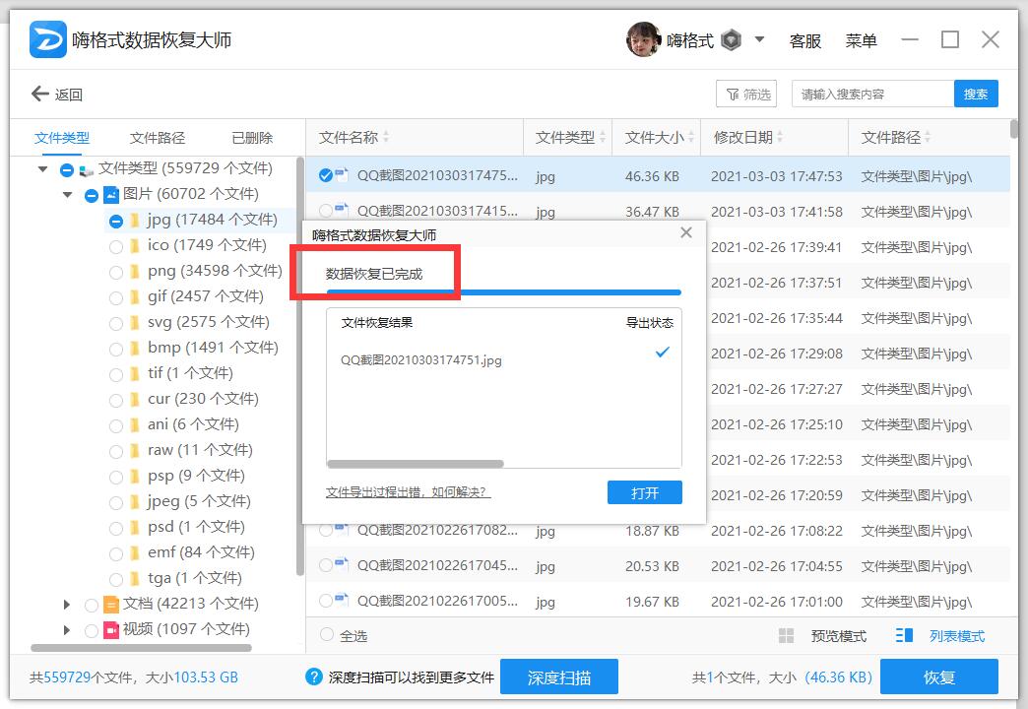Open the 文件导出过程出错 help link
This screenshot has width=1028, height=709.
pyautogui.click(x=408, y=492)
